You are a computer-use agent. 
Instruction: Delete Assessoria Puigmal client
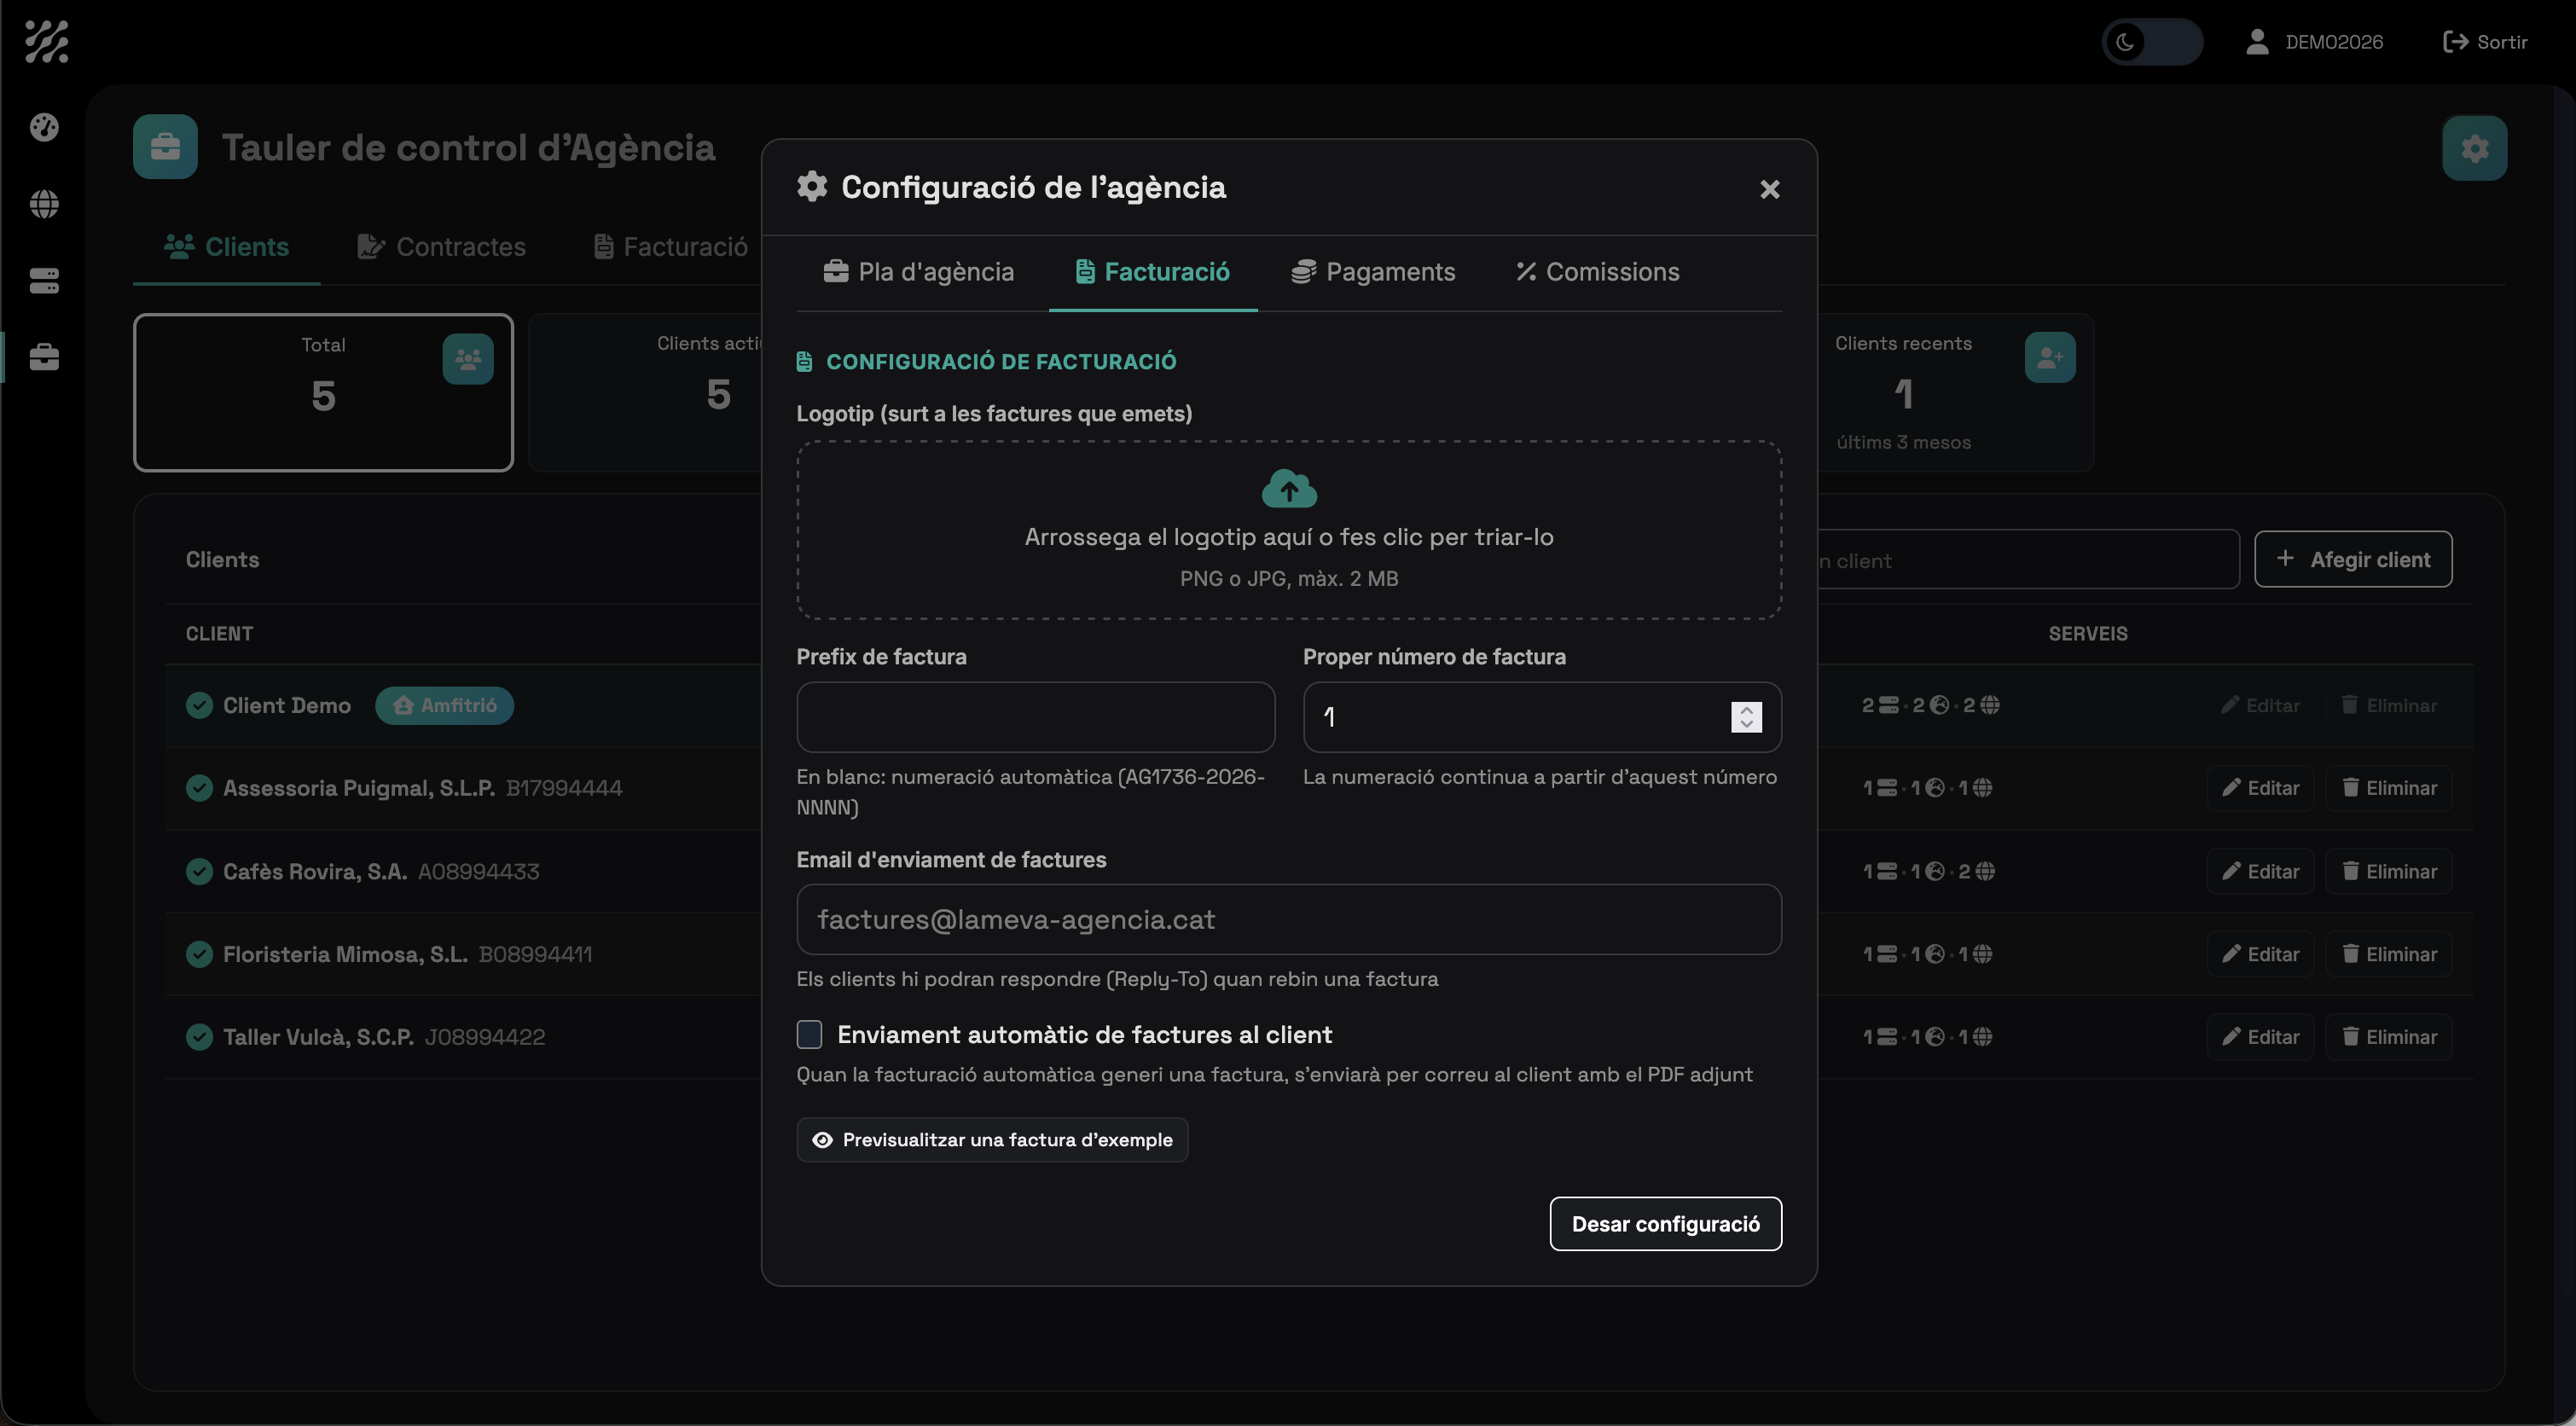[2389, 788]
